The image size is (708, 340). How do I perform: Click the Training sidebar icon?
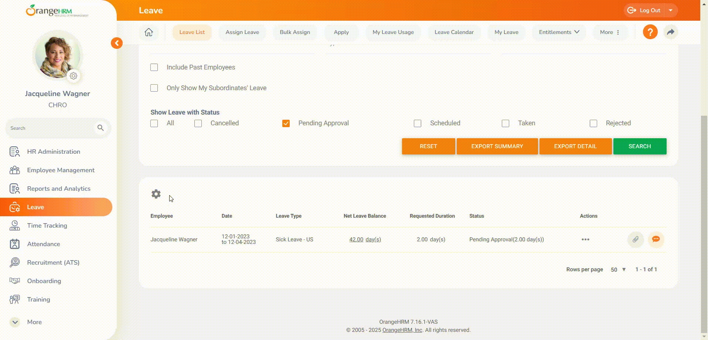[x=15, y=299]
